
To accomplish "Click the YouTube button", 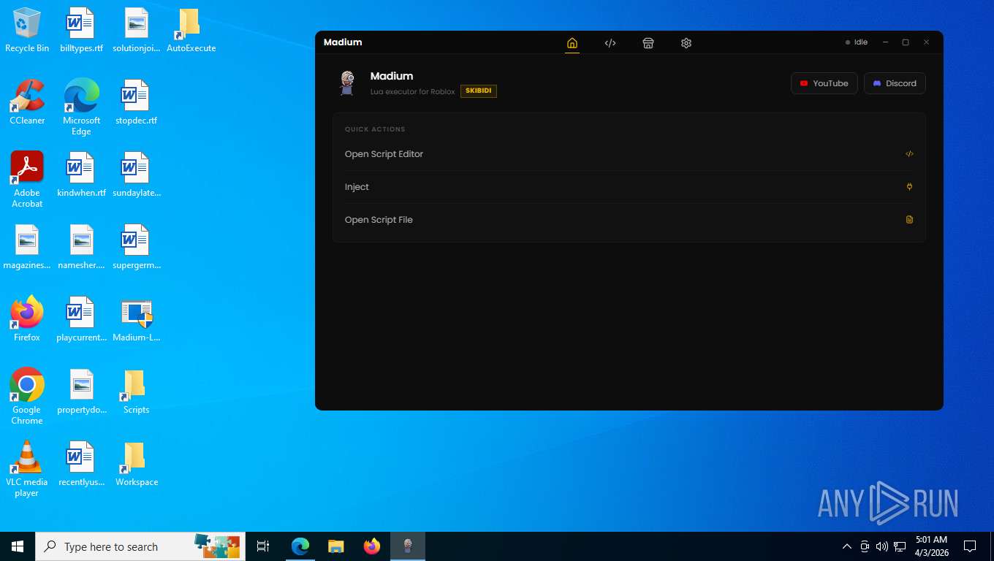I will (824, 83).
